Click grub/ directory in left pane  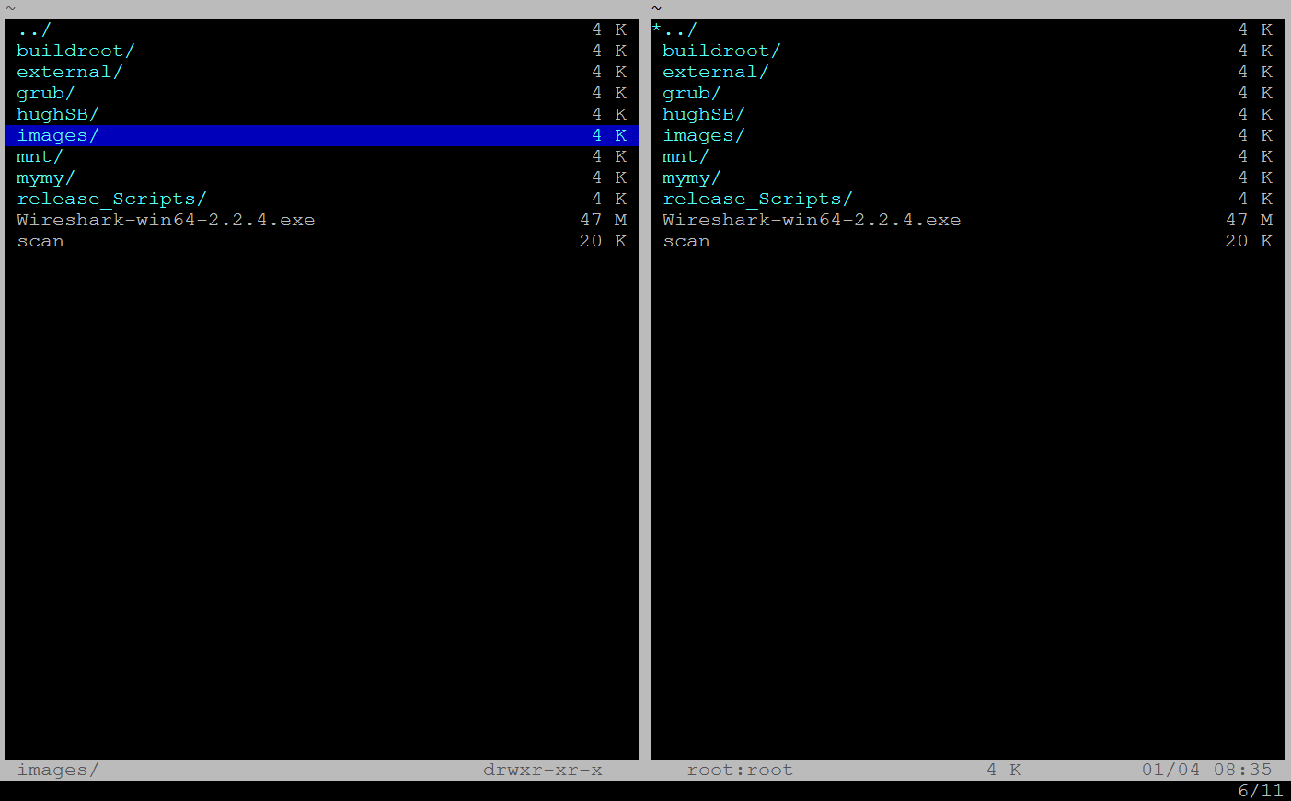45,93
